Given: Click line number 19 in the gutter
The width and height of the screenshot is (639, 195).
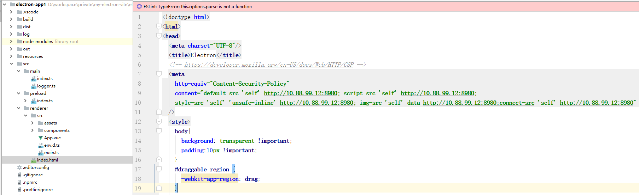Looking at the screenshot, I should pyautogui.click(x=138, y=188).
